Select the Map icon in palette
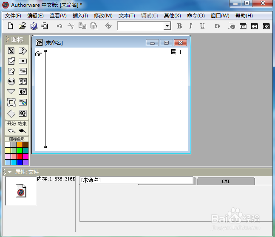 click(23, 71)
